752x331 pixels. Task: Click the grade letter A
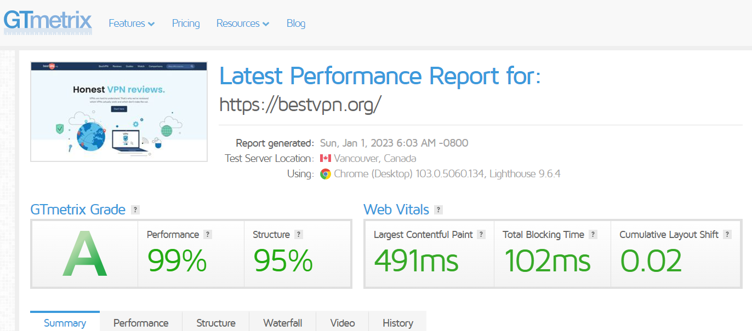pos(84,254)
